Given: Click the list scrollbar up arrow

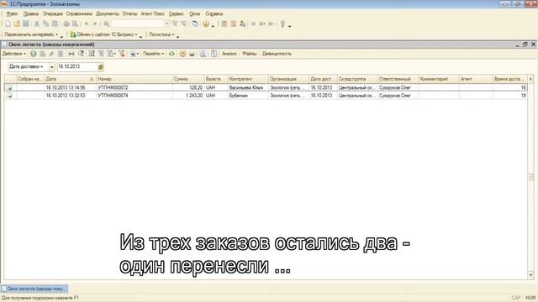Looking at the screenshot, I should pyautogui.click(x=530, y=79).
